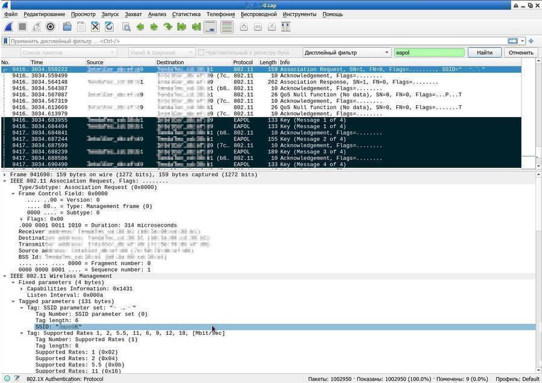This screenshot has width=542, height=383.
Task: Click the reload capture file icon
Action: [x=109, y=27]
